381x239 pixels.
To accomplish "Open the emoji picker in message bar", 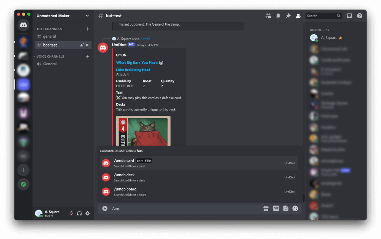I will [295, 209].
